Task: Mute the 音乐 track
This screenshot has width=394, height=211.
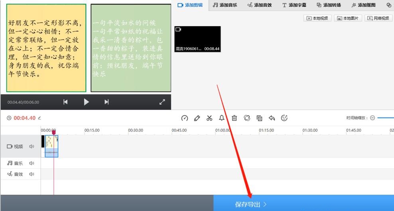Action: click(32, 163)
